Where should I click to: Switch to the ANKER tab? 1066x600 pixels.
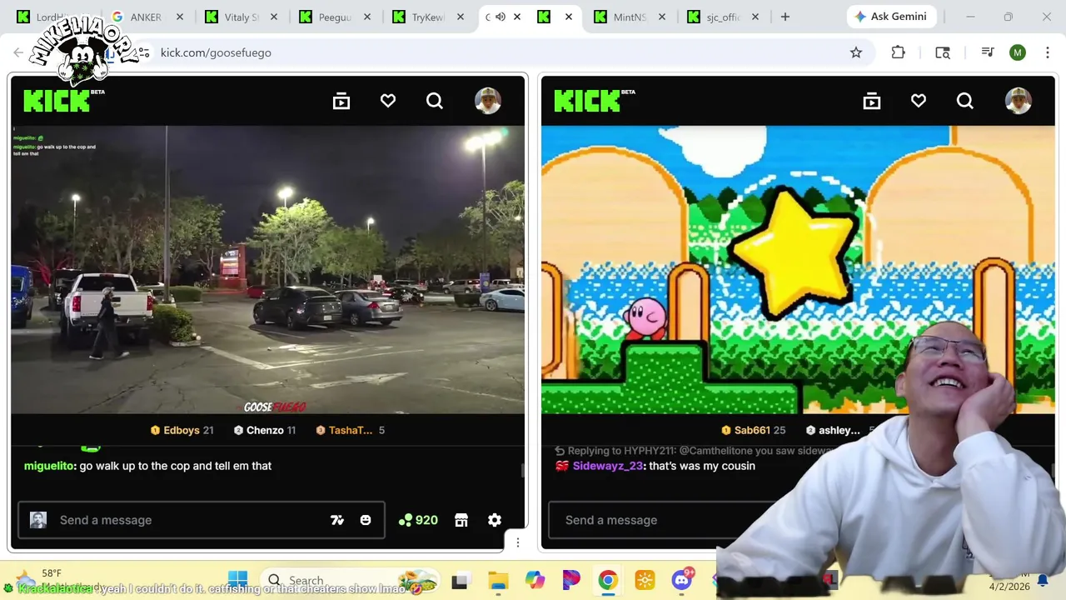pyautogui.click(x=147, y=17)
